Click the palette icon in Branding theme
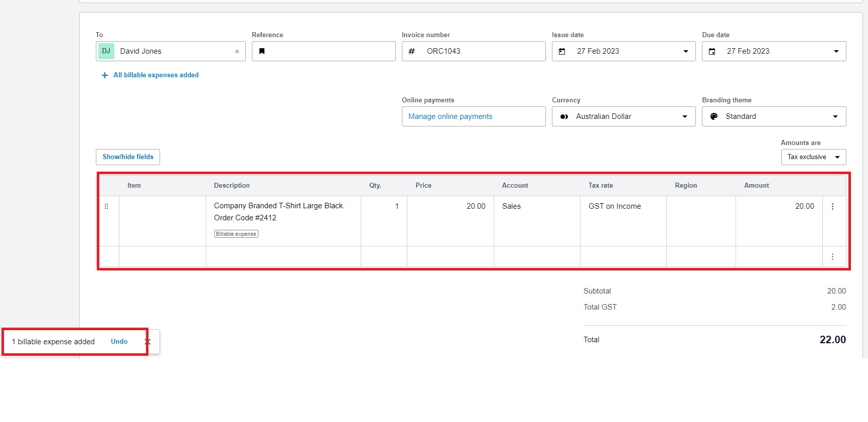Viewport: 868px width, 422px height. [714, 116]
